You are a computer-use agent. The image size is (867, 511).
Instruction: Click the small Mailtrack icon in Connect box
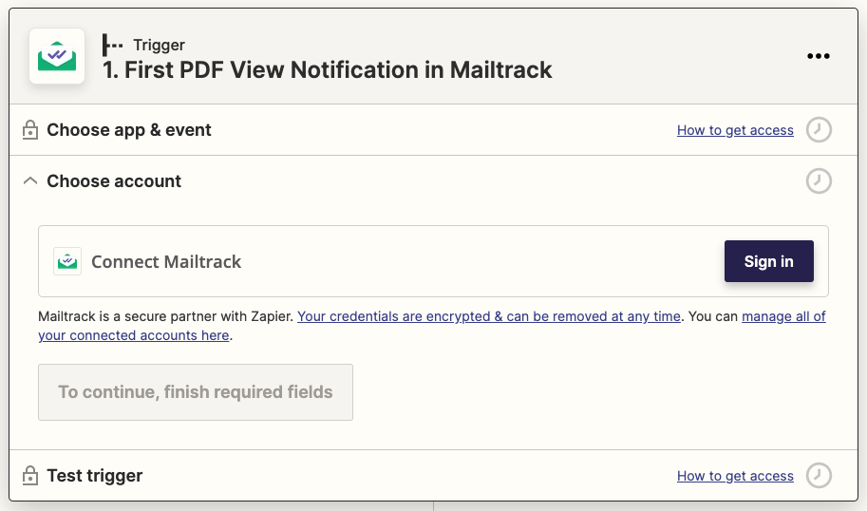point(67,261)
